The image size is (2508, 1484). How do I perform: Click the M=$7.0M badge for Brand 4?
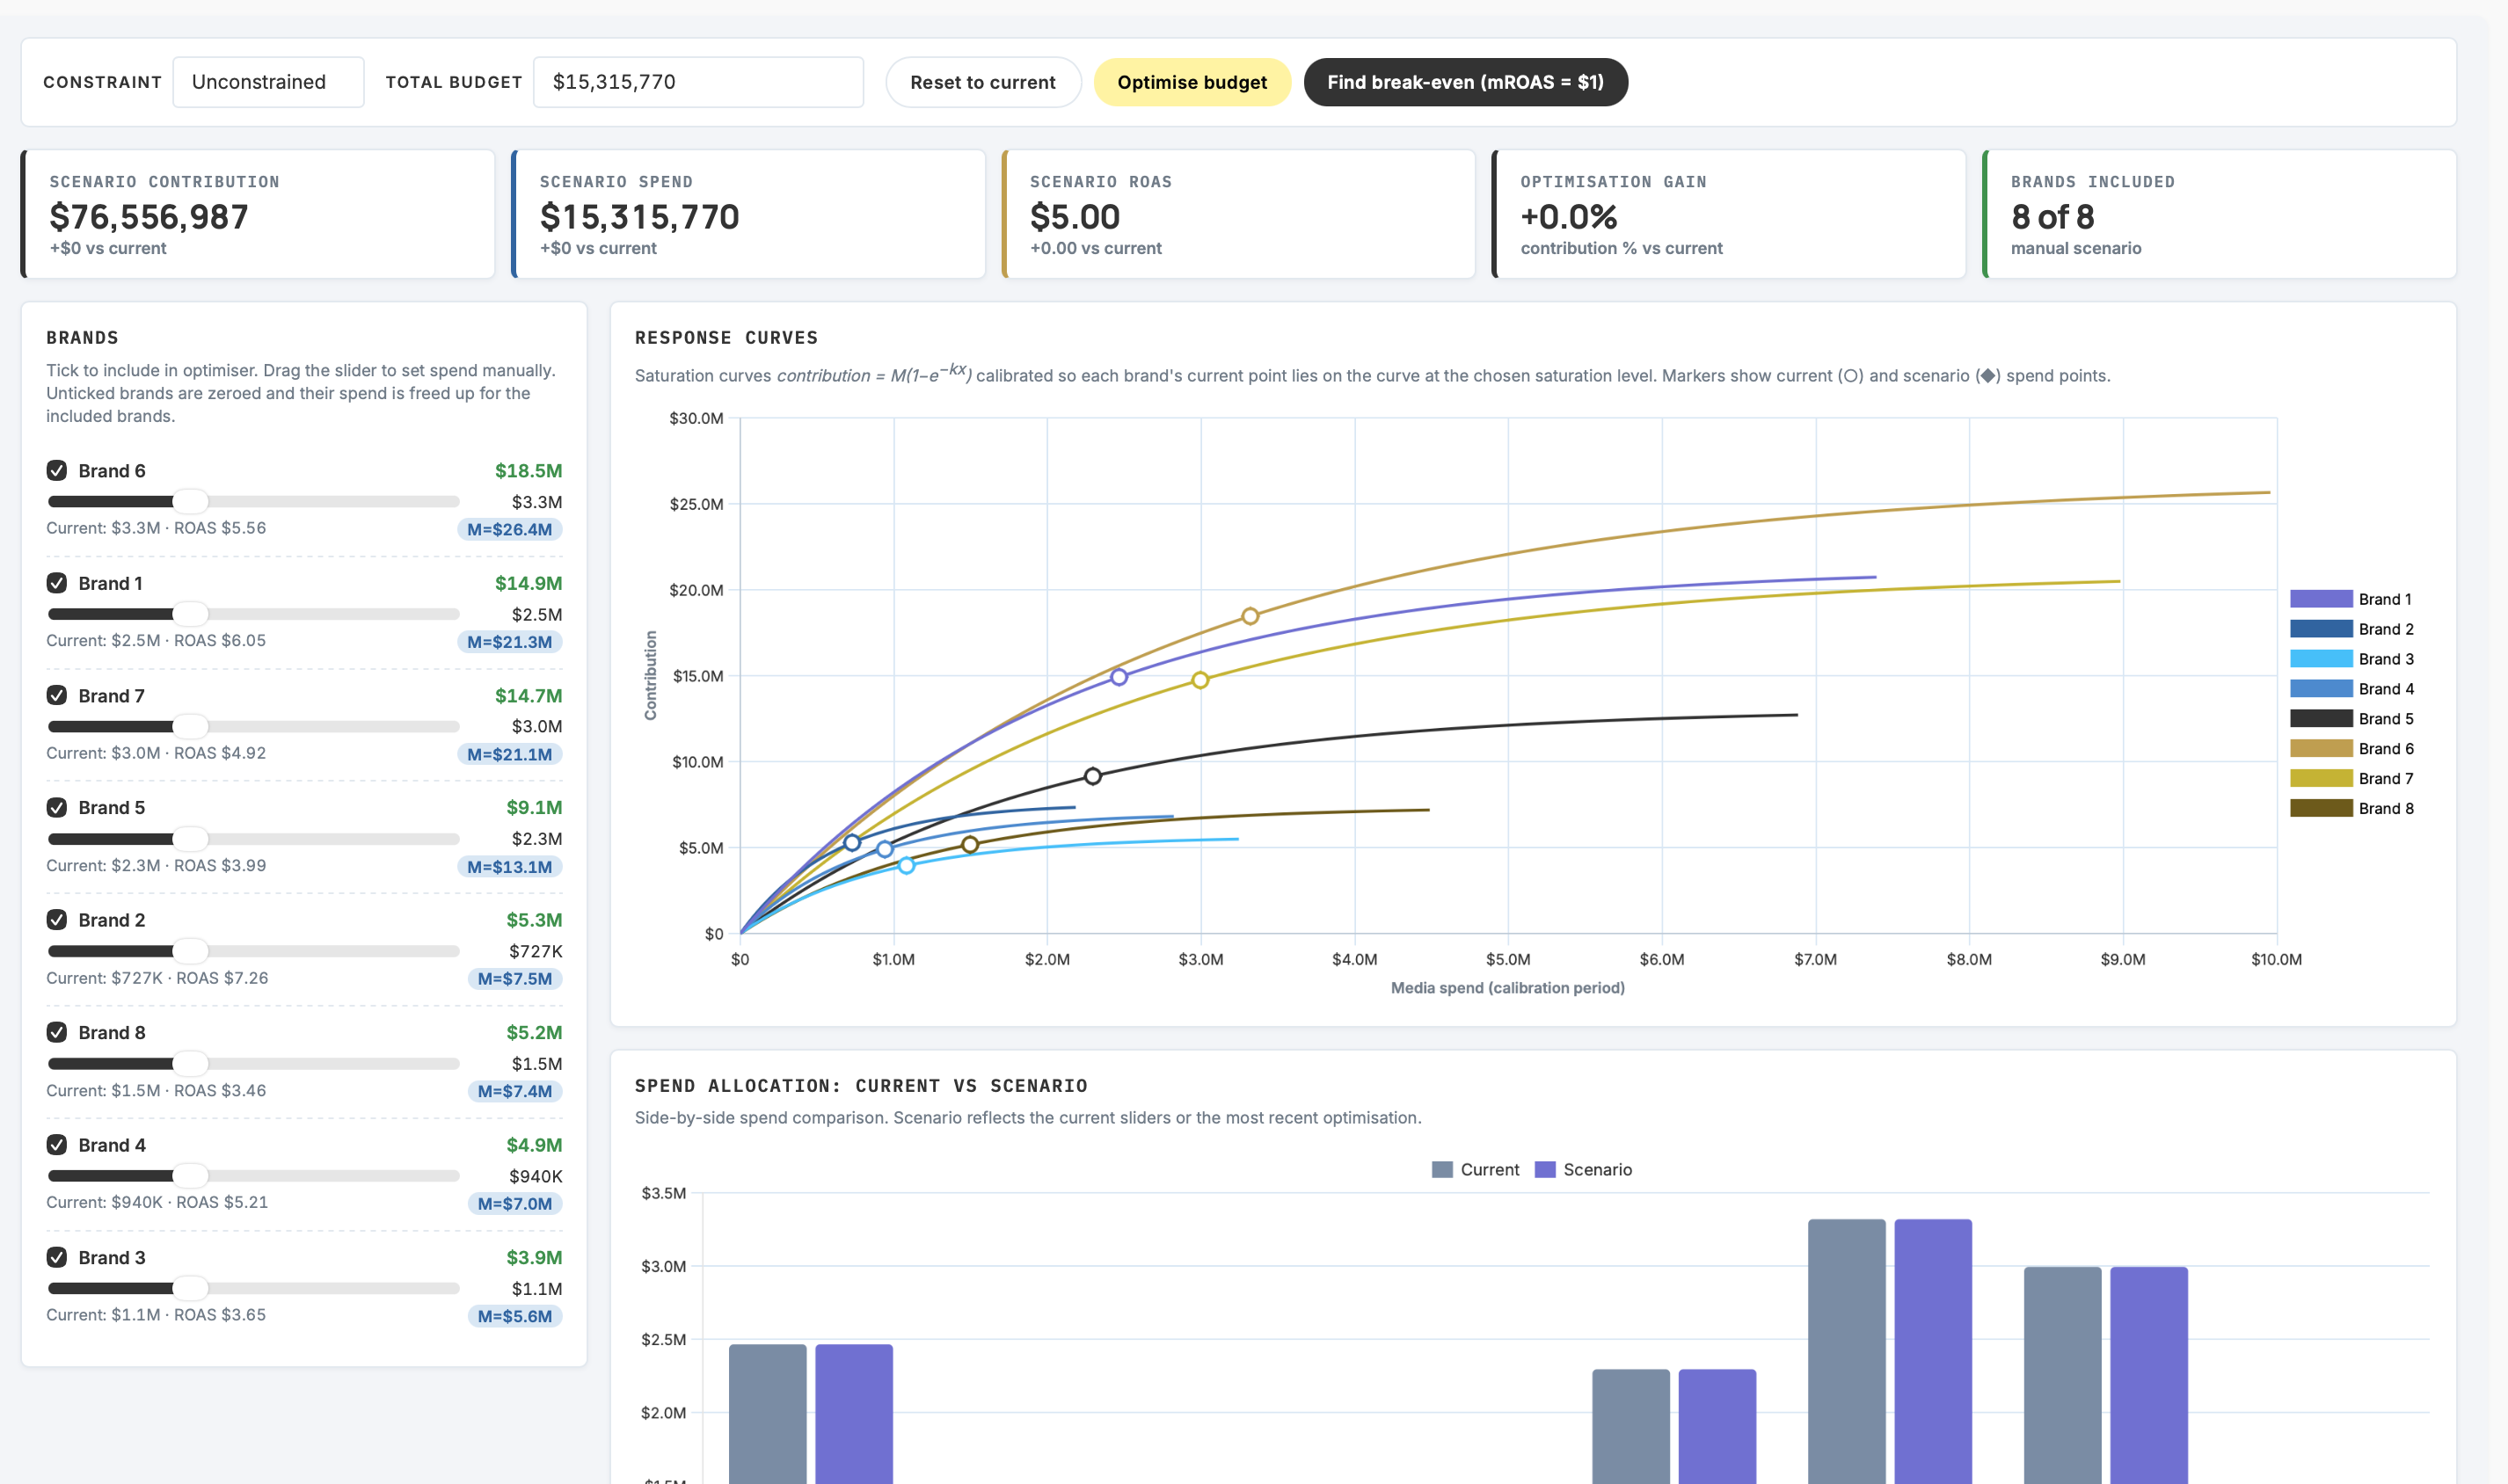515,1204
